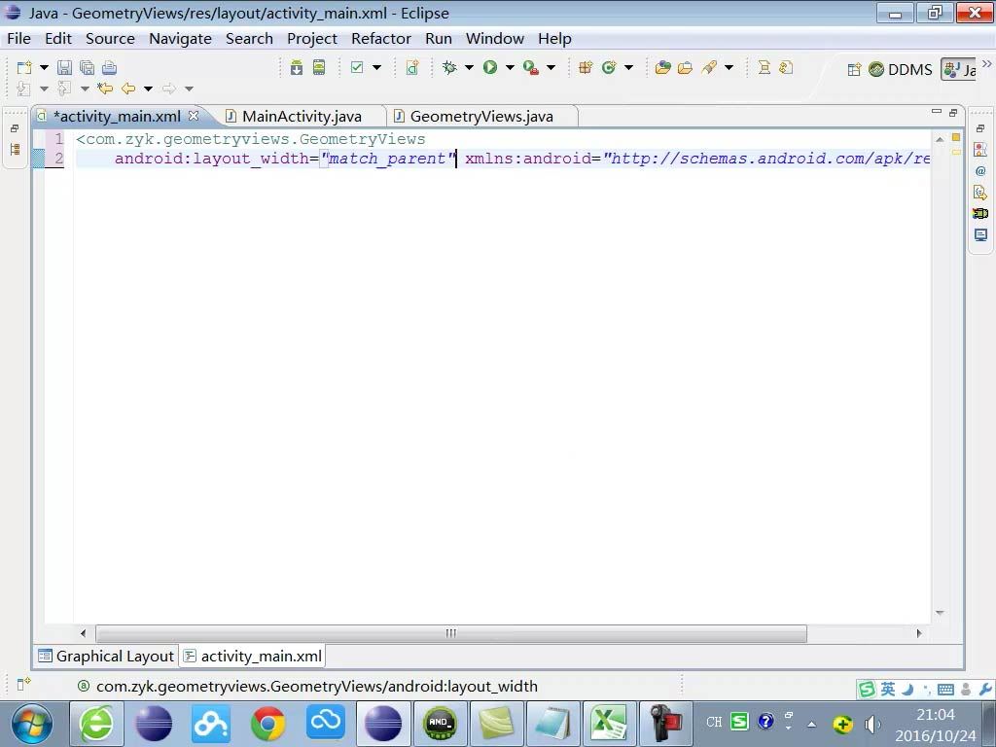Maximize the editor area
Image resolution: width=996 pixels, height=747 pixels.
point(953,113)
